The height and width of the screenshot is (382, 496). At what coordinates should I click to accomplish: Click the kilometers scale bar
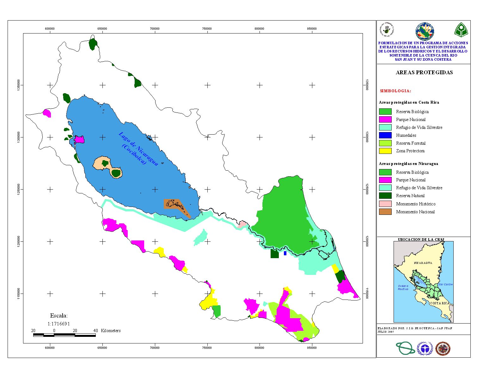(64, 335)
